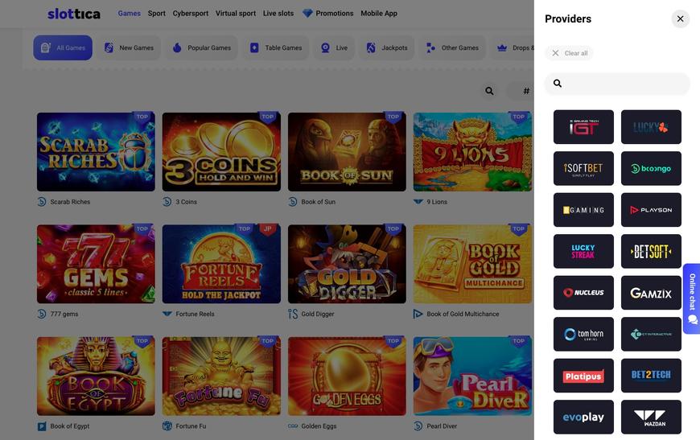Select the IGT provider logo
700x440 pixels.
[x=583, y=127]
